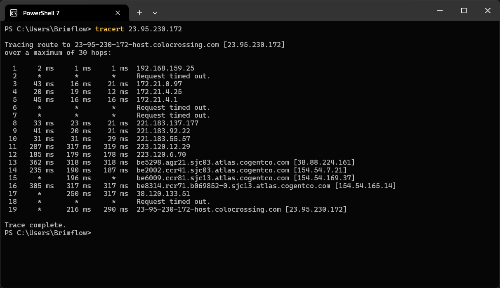Image resolution: width=500 pixels, height=288 pixels.
Task: Expand the new tab profile dropdown chevron
Action: [x=155, y=13]
